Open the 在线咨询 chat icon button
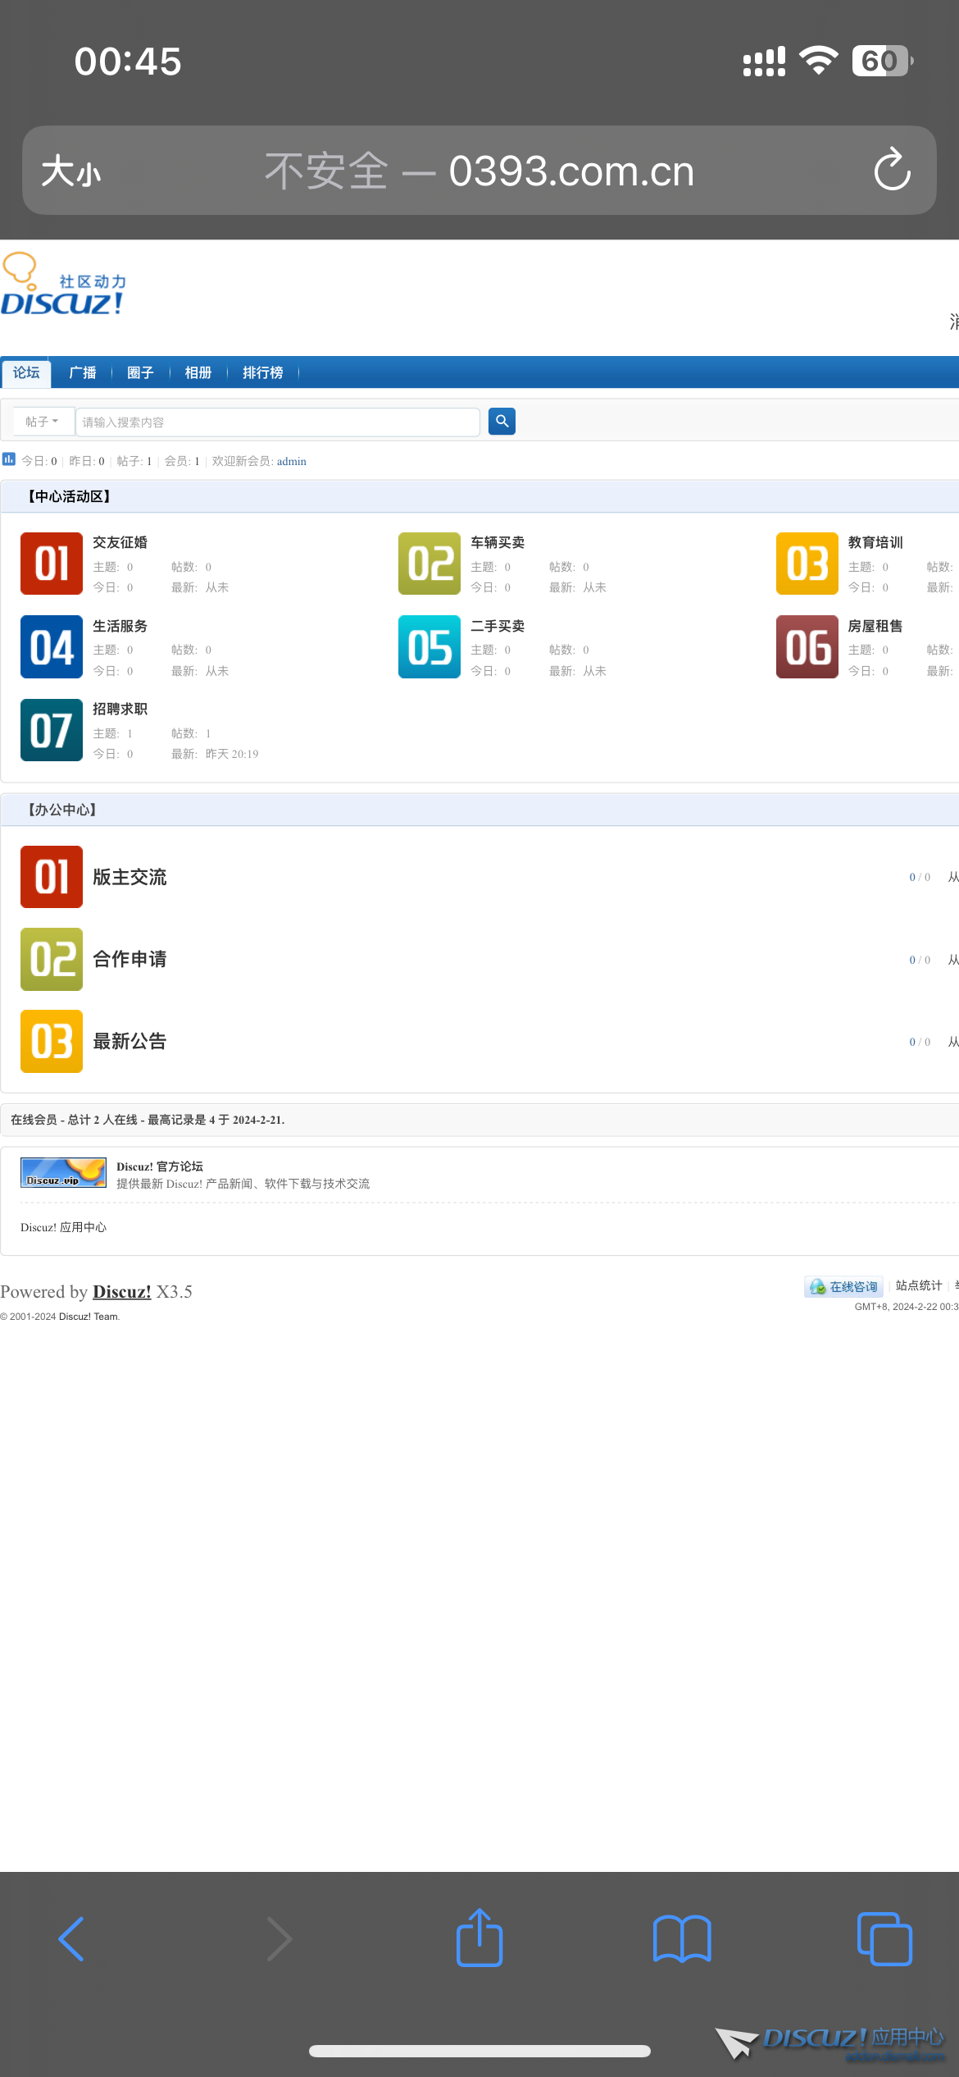The height and width of the screenshot is (2077, 959). (x=843, y=1286)
